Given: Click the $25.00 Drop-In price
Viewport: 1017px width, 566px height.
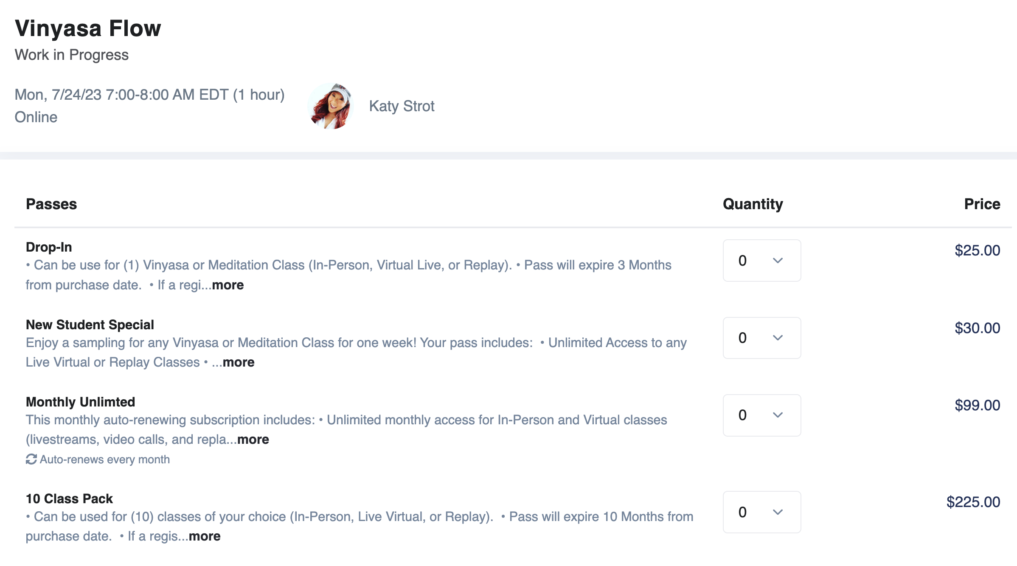Looking at the screenshot, I should (977, 250).
